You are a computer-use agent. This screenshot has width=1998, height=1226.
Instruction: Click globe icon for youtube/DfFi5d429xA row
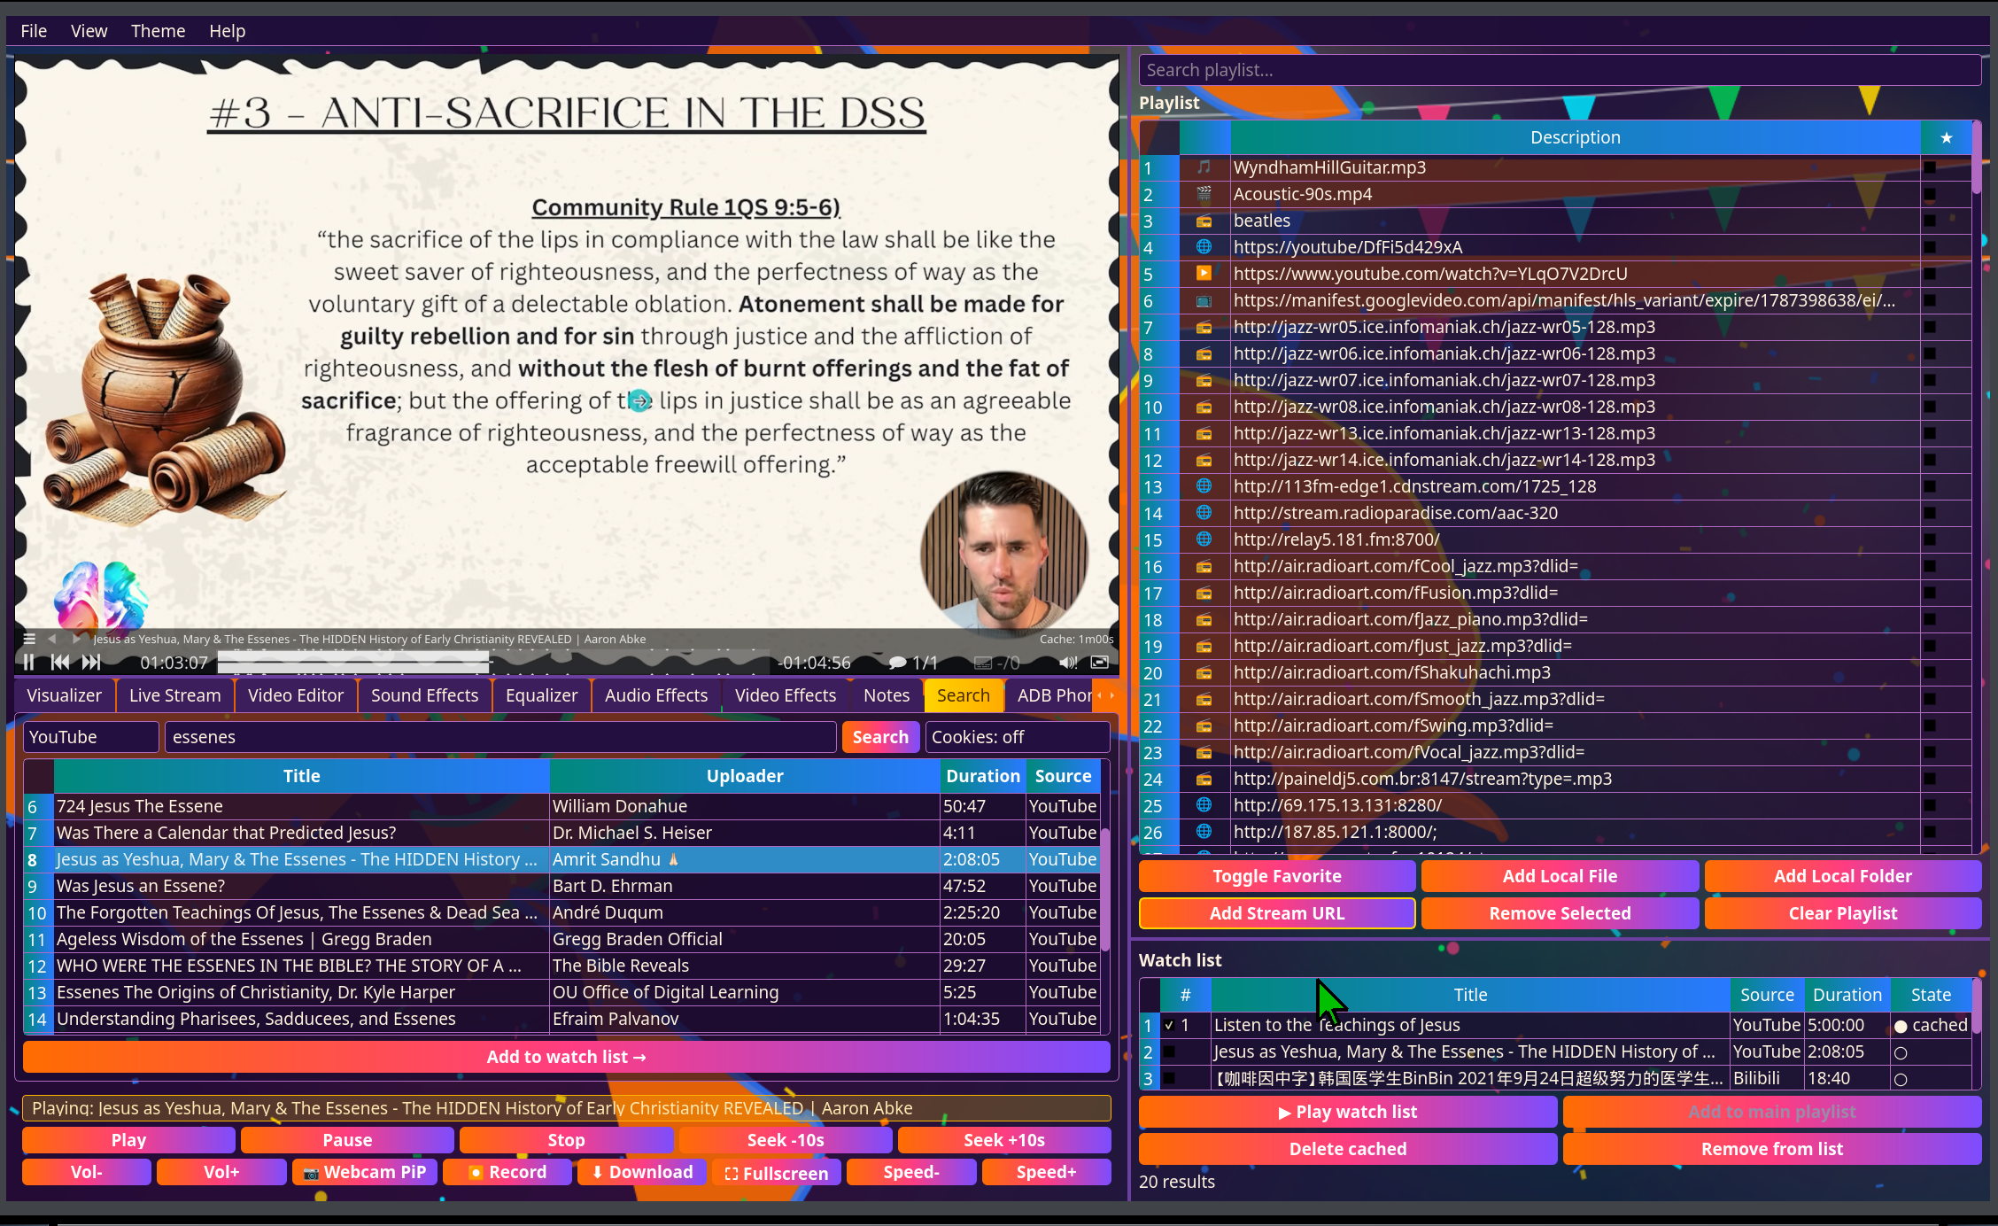click(x=1204, y=246)
